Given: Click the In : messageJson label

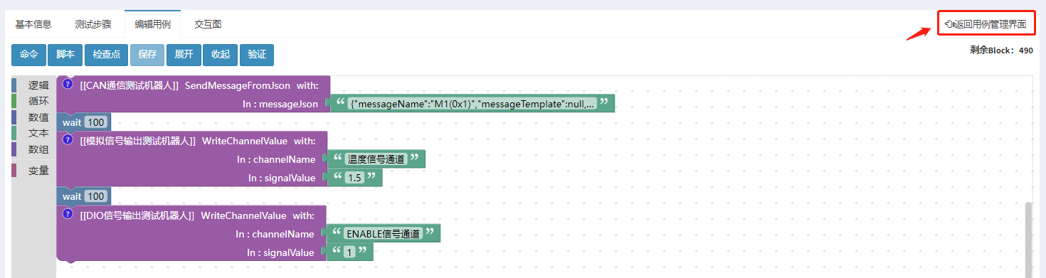Looking at the screenshot, I should [x=280, y=104].
